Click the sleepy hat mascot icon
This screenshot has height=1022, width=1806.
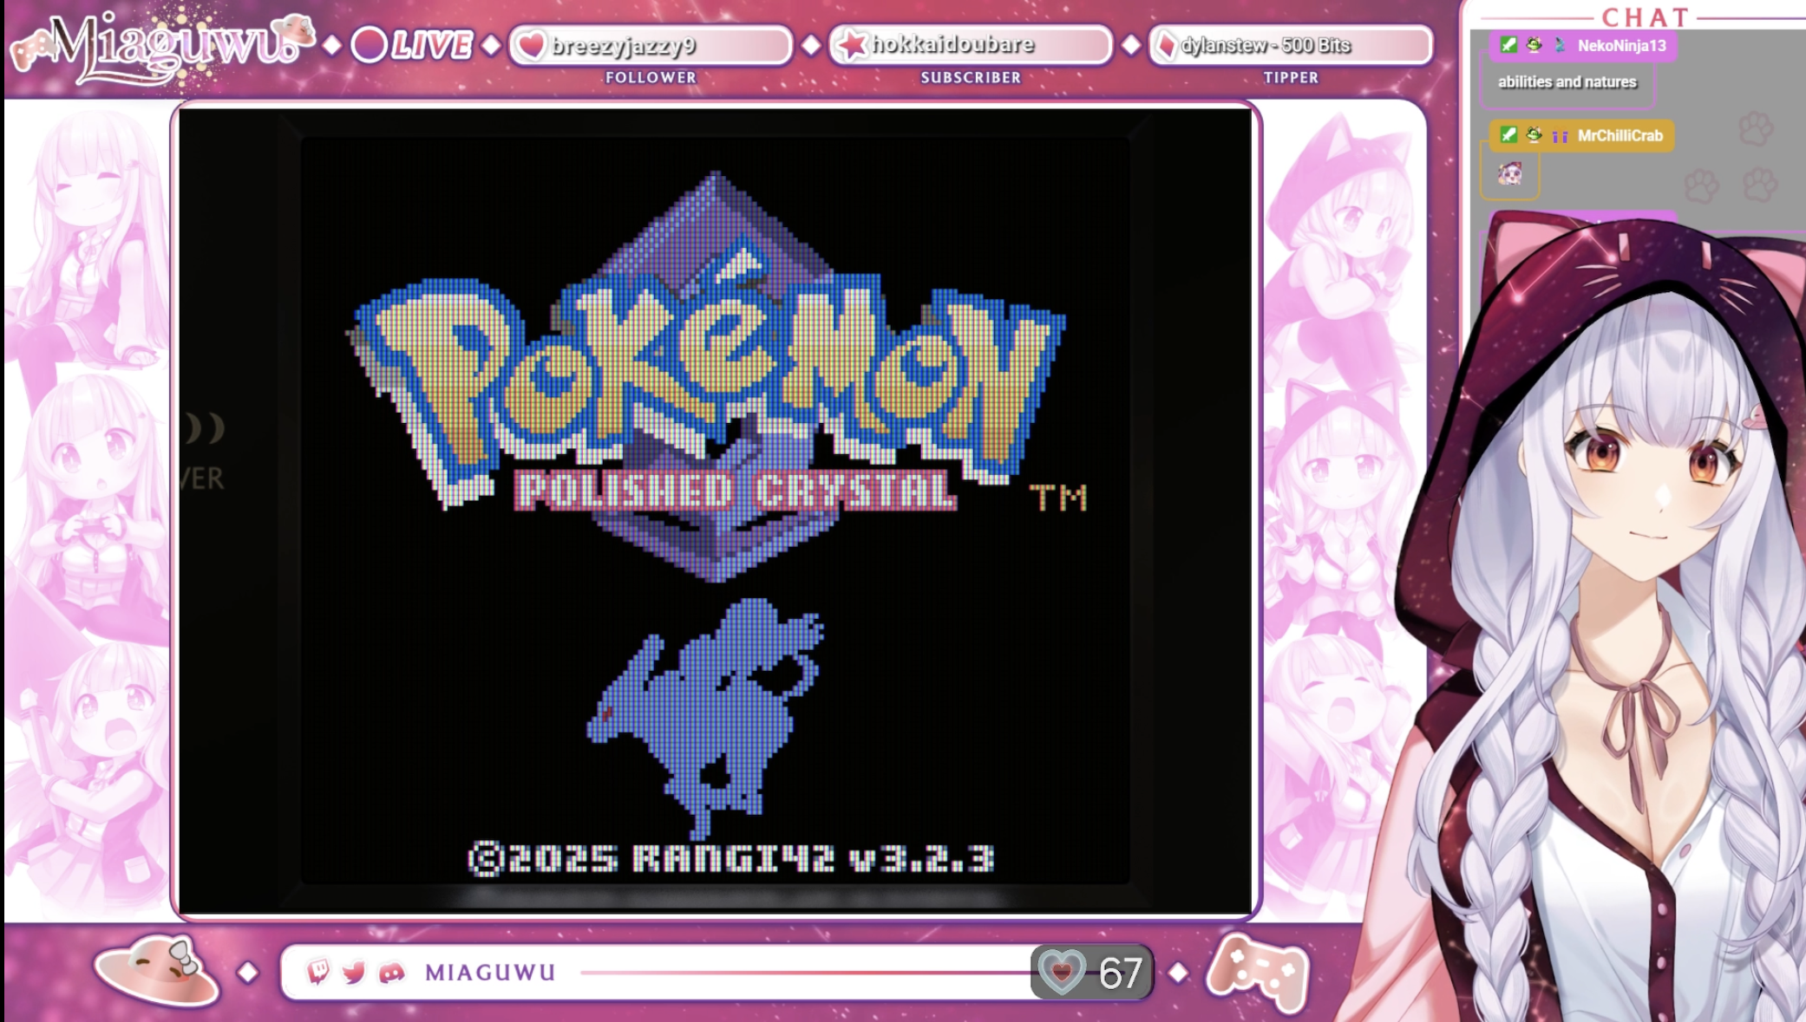click(x=157, y=970)
